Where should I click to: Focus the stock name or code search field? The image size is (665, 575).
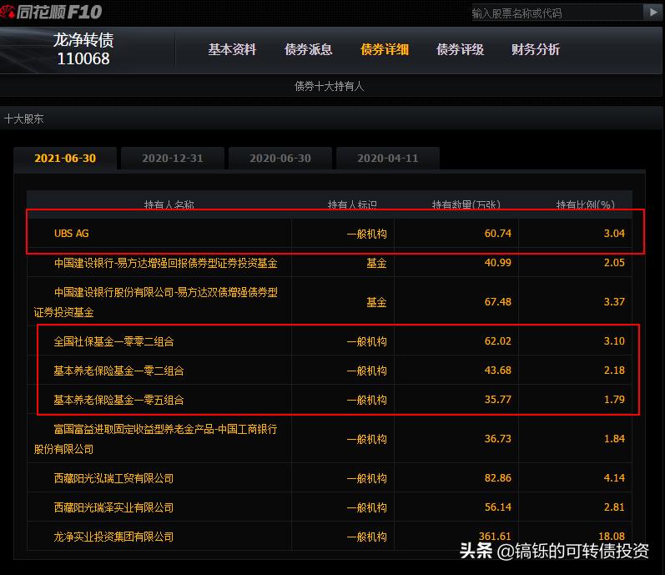tap(557, 13)
